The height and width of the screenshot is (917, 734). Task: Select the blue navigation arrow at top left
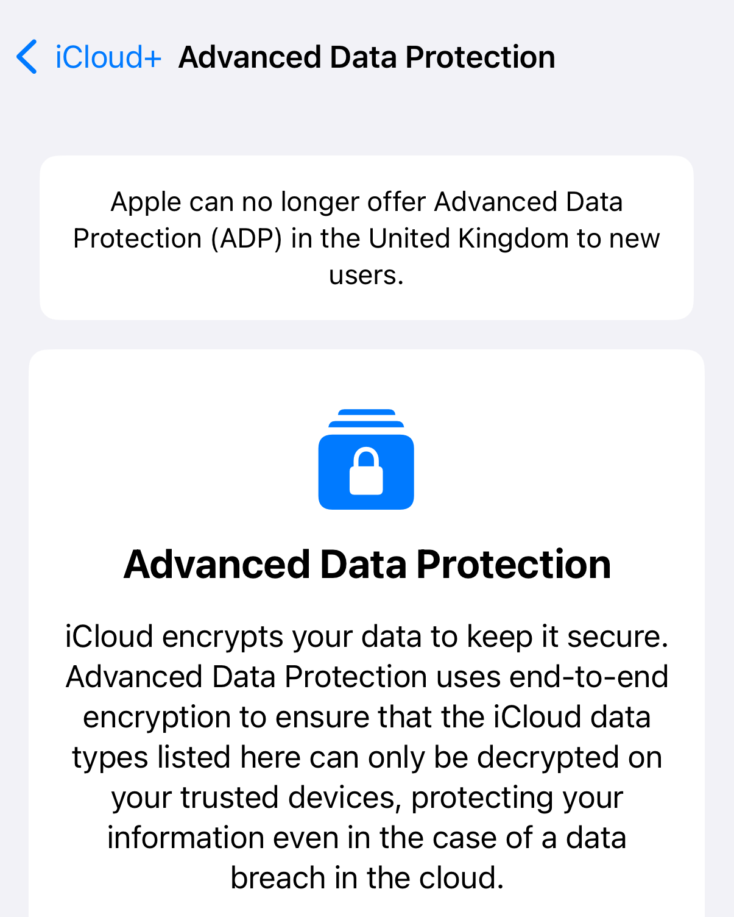[x=26, y=56]
